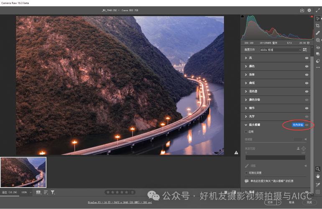Expand the 亮 panel
This screenshot has height=209, width=322.
tap(246, 58)
